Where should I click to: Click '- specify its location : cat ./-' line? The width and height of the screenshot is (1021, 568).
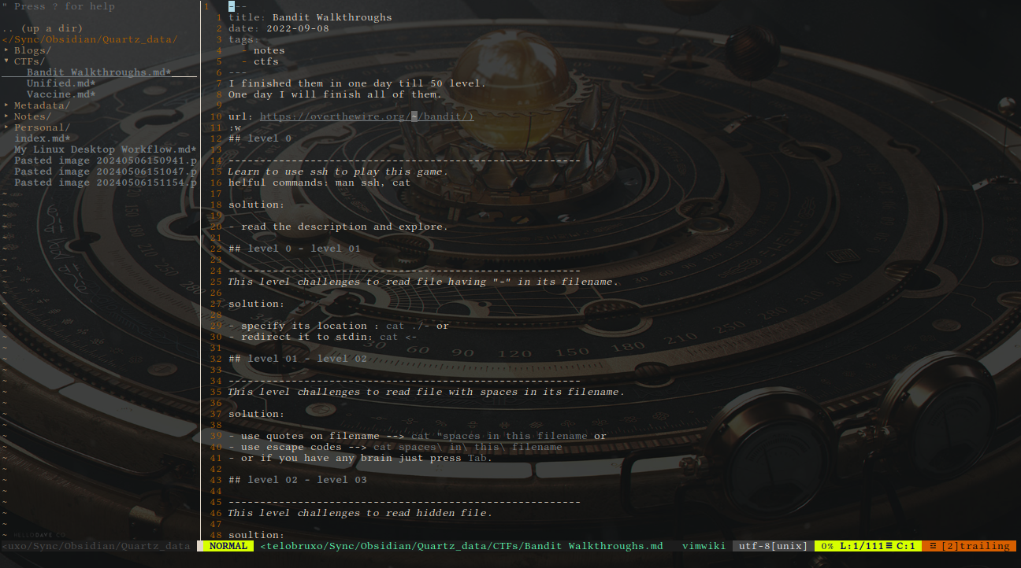339,326
